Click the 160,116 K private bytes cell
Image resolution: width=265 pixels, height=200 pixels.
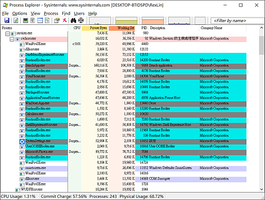pos(101,65)
